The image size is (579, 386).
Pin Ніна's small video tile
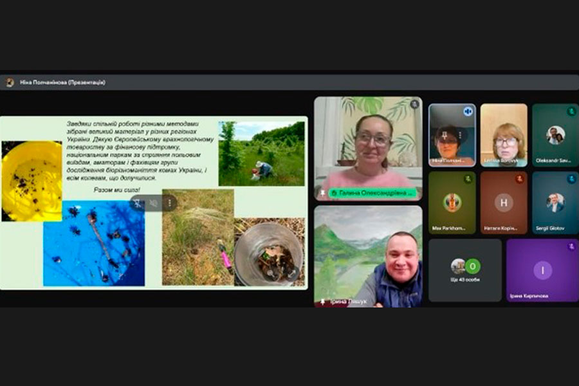tap(445, 136)
